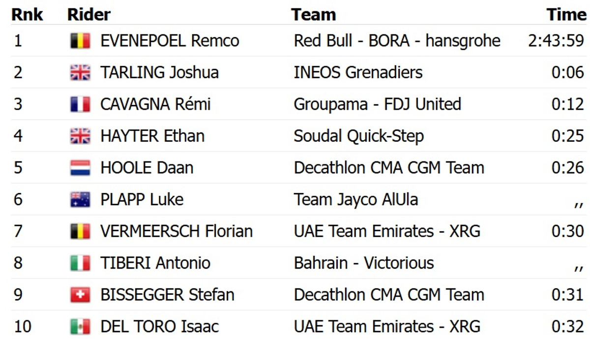Open the INEOS Grenadiers team page
This screenshot has height=340, width=590.
pyautogui.click(x=358, y=73)
